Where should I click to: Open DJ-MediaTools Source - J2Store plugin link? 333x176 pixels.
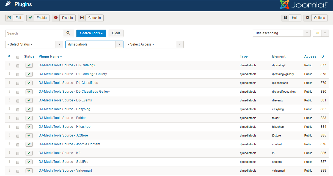point(63,135)
